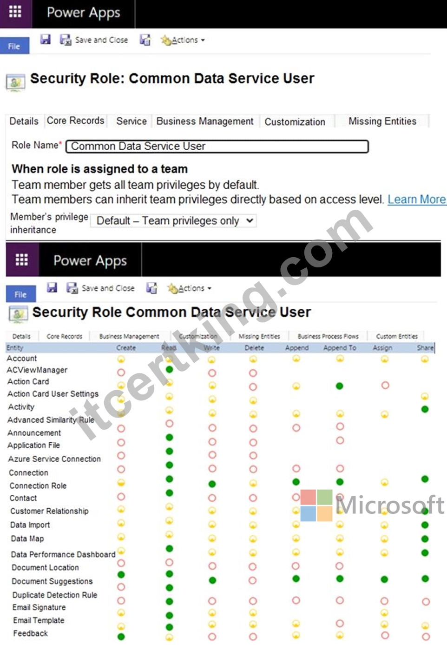Click the top toolbar Save disk icon
The width and height of the screenshot is (447, 645).
point(45,40)
